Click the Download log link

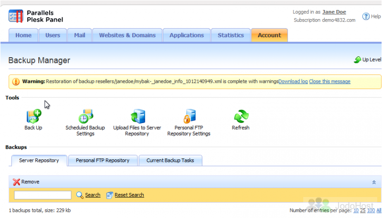click(293, 82)
